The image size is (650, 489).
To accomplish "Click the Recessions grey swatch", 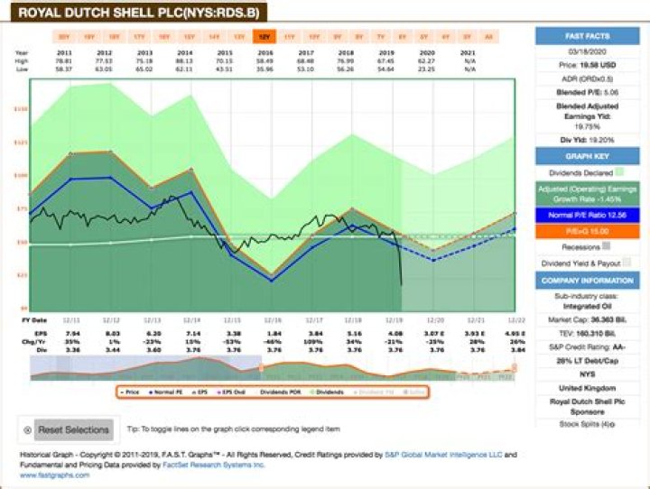I will [606, 246].
